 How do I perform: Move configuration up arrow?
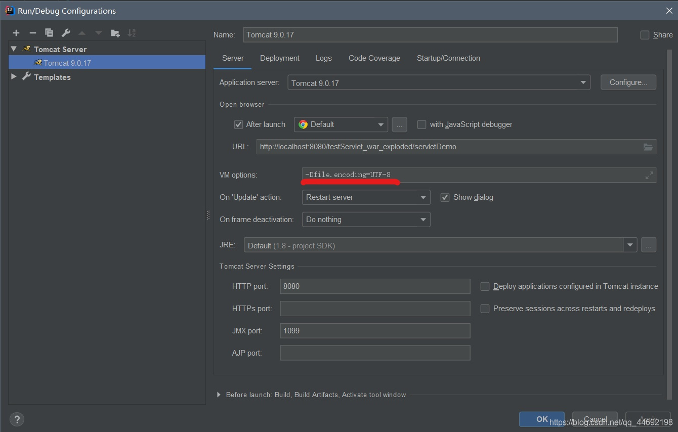click(x=82, y=33)
